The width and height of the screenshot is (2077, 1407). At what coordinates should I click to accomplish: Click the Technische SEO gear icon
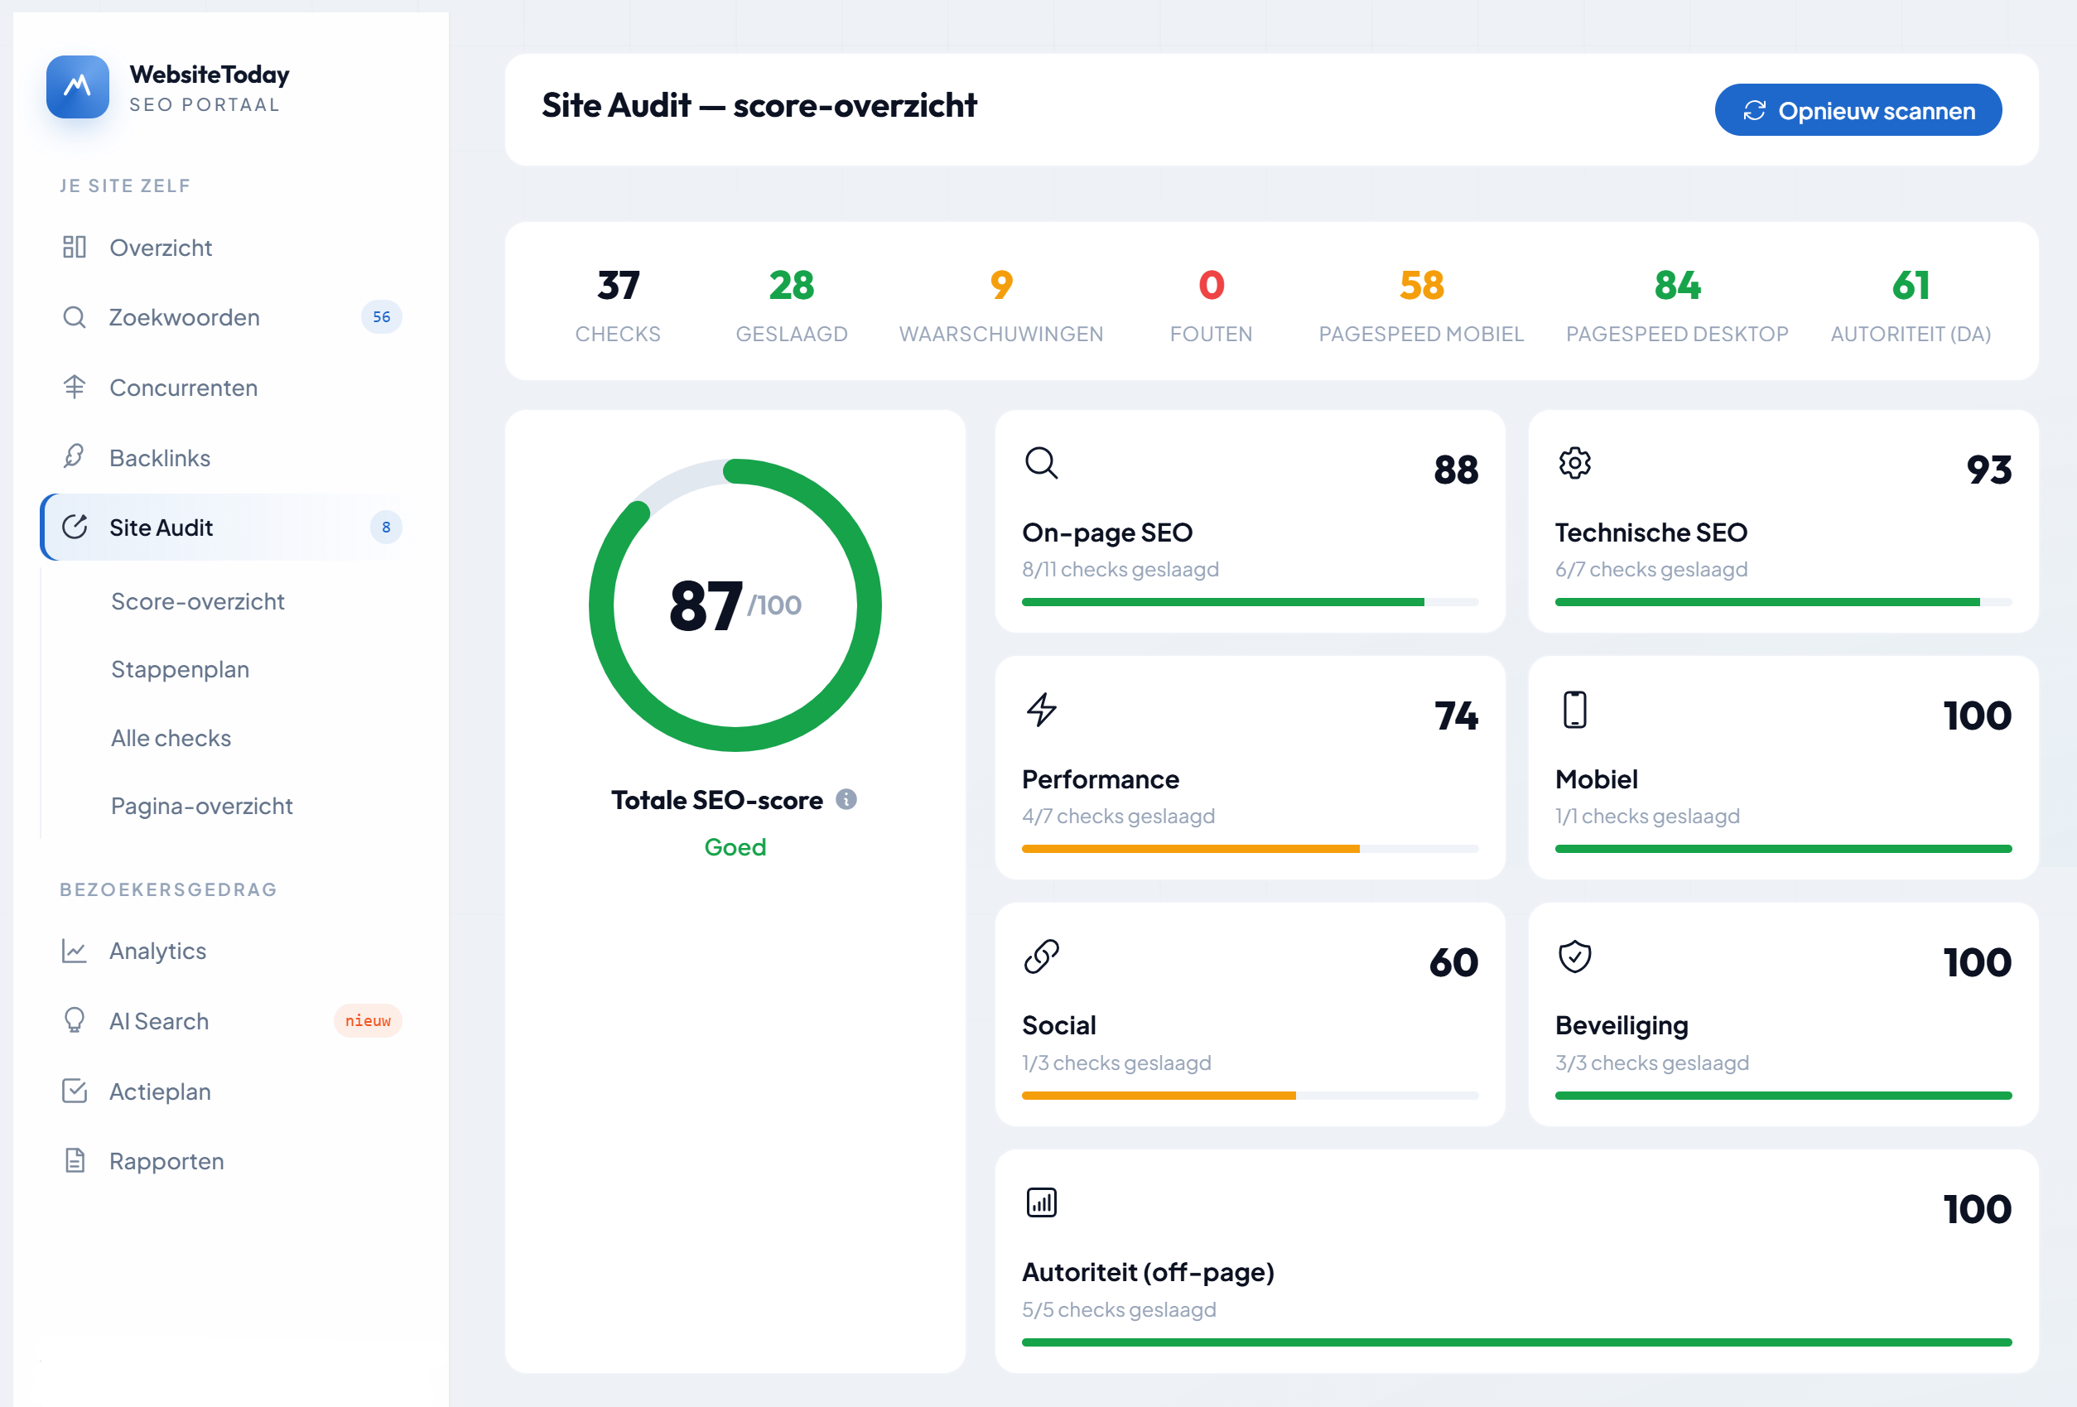1575,463
